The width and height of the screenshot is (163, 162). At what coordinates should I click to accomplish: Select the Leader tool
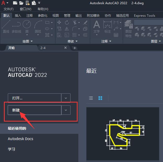116,29
